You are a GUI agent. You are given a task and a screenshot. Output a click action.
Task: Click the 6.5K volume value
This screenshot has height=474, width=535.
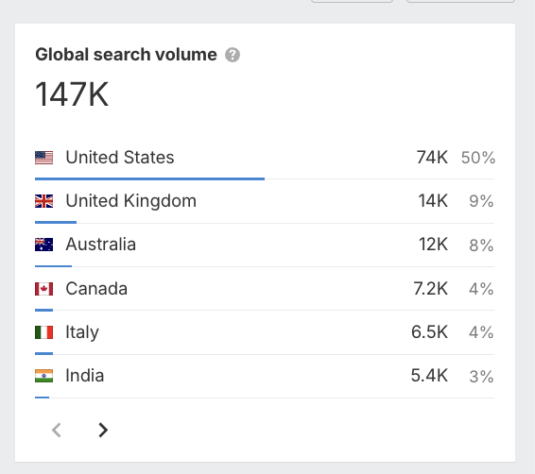429,332
